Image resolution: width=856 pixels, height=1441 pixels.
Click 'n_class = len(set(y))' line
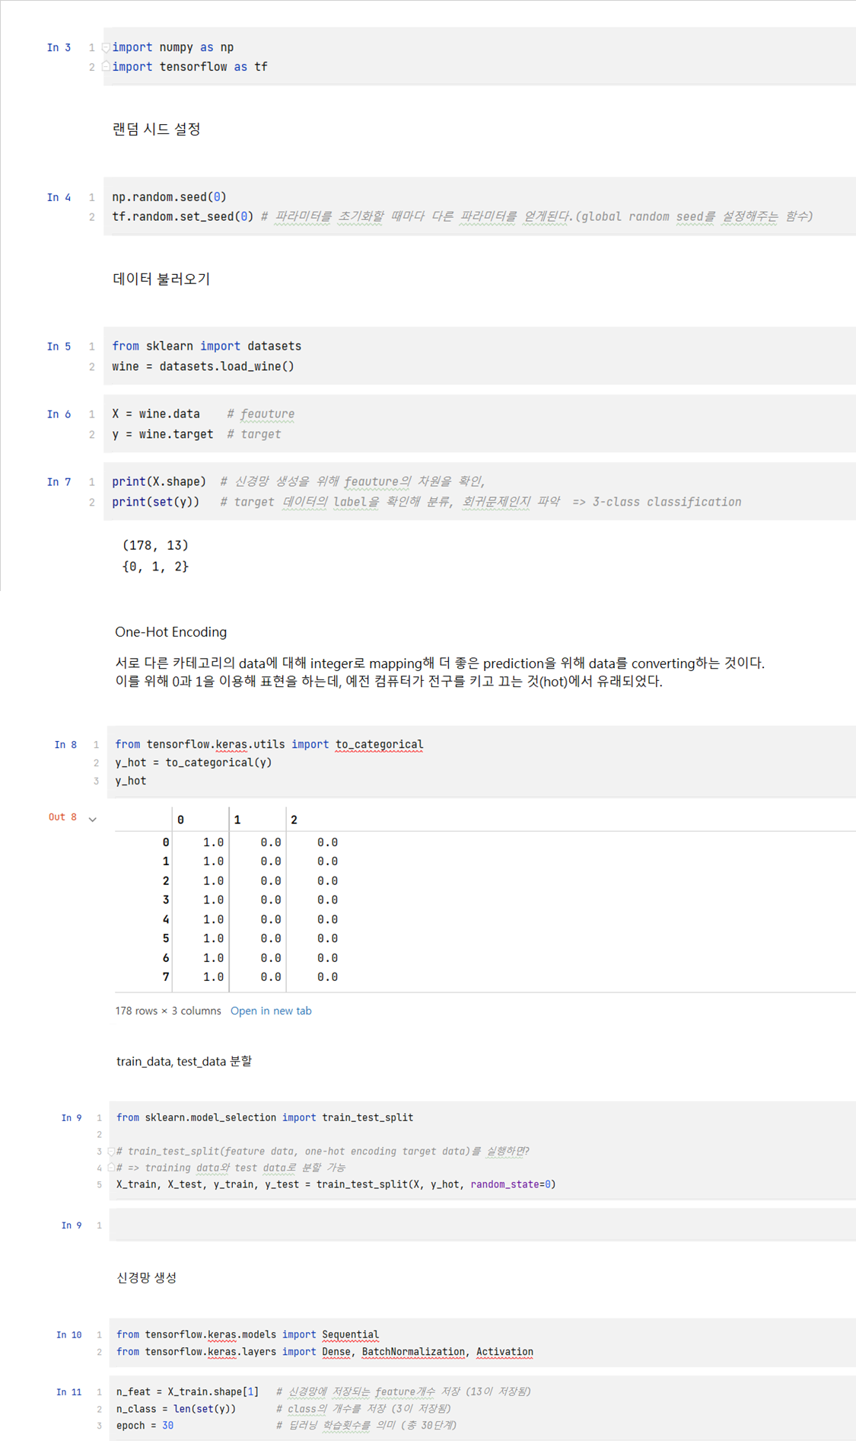point(176,1409)
